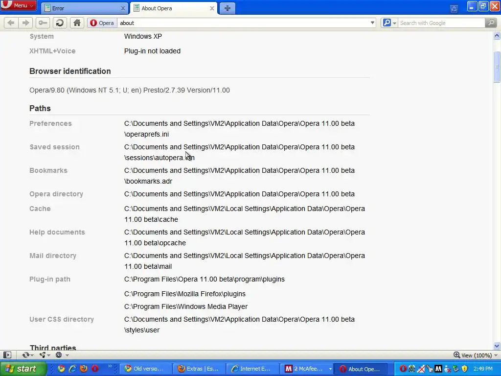Open the Opera Menu button
This screenshot has height=376, width=501.
[x=18, y=5]
